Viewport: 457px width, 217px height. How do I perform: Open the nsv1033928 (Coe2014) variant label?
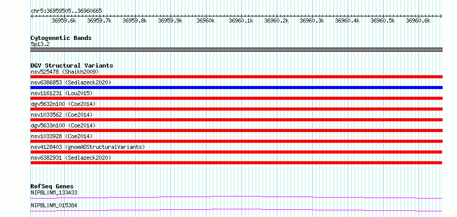click(62, 136)
